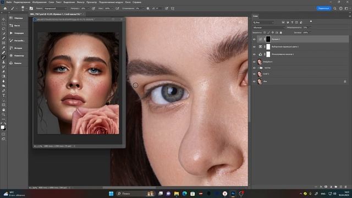Toggle visibility of layer above the background
This screenshot has height=198, width=352.
point(254,74)
